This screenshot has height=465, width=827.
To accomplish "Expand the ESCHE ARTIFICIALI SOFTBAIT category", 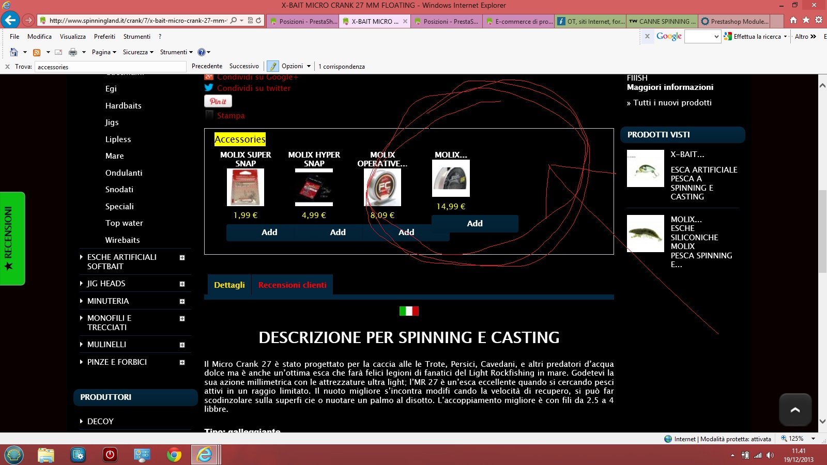I will [x=182, y=257].
